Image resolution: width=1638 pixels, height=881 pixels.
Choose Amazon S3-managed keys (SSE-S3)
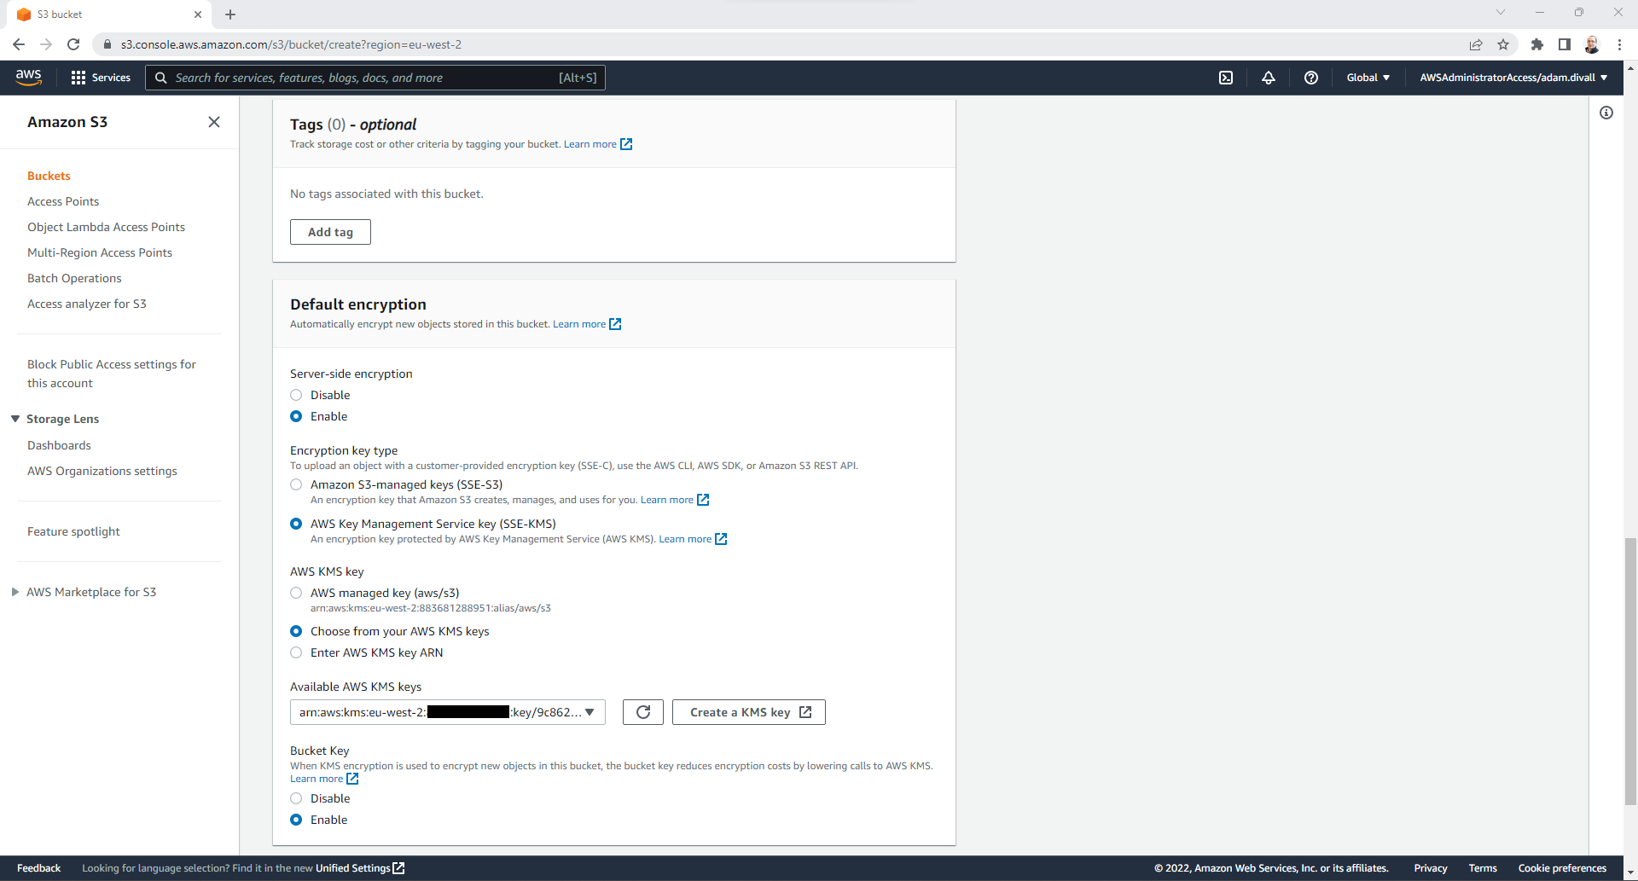(x=296, y=484)
